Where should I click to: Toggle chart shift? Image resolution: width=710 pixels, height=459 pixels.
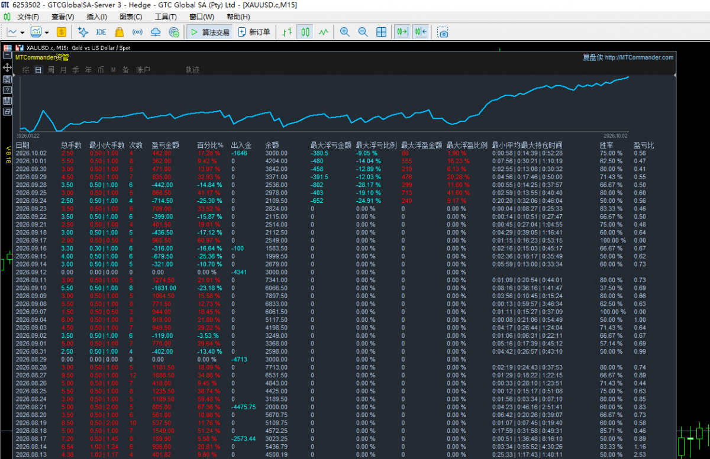[421, 32]
